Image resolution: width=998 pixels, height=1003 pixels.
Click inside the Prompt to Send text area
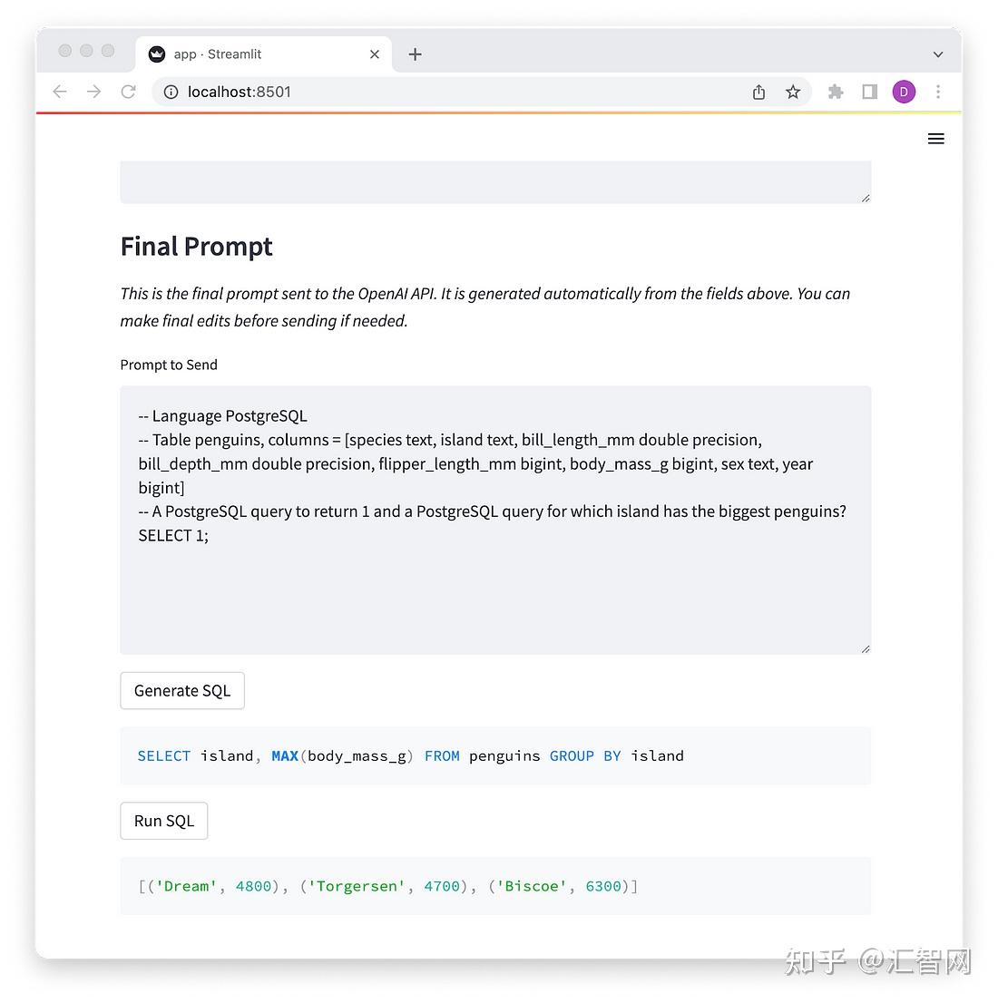495,520
